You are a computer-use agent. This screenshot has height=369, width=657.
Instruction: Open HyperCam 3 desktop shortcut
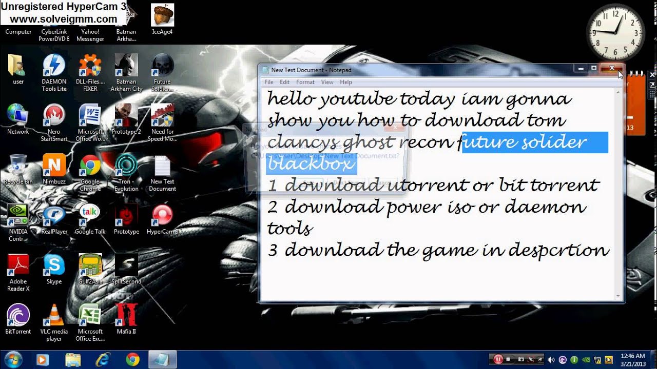pyautogui.click(x=162, y=219)
